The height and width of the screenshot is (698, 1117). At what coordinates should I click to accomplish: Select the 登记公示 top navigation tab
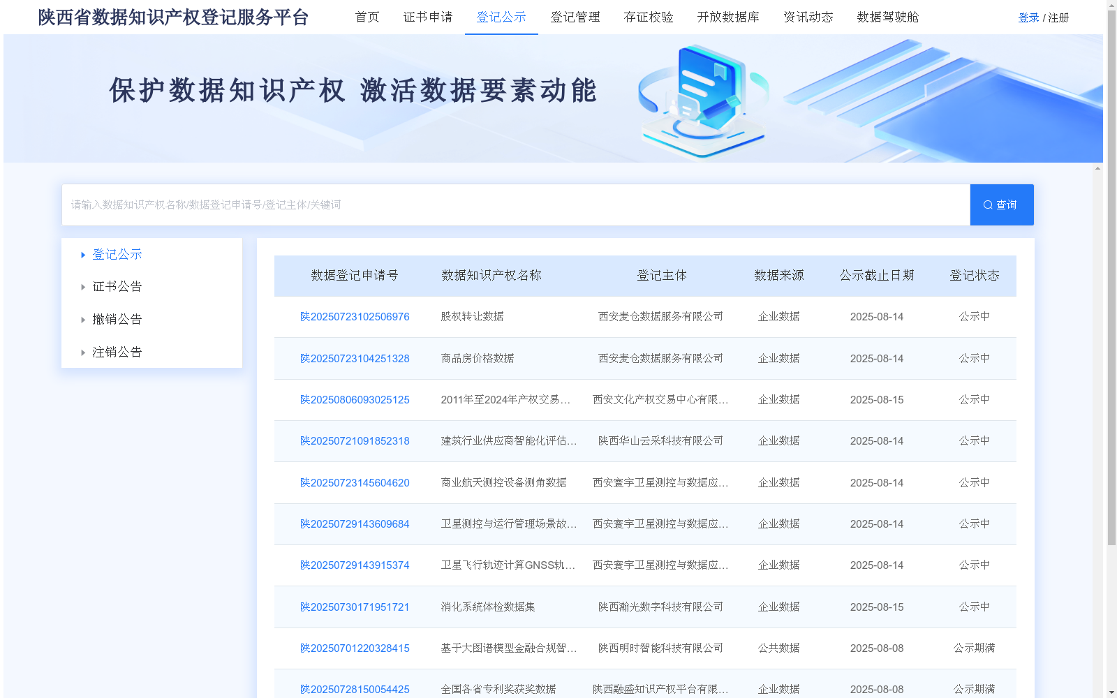[x=501, y=17]
